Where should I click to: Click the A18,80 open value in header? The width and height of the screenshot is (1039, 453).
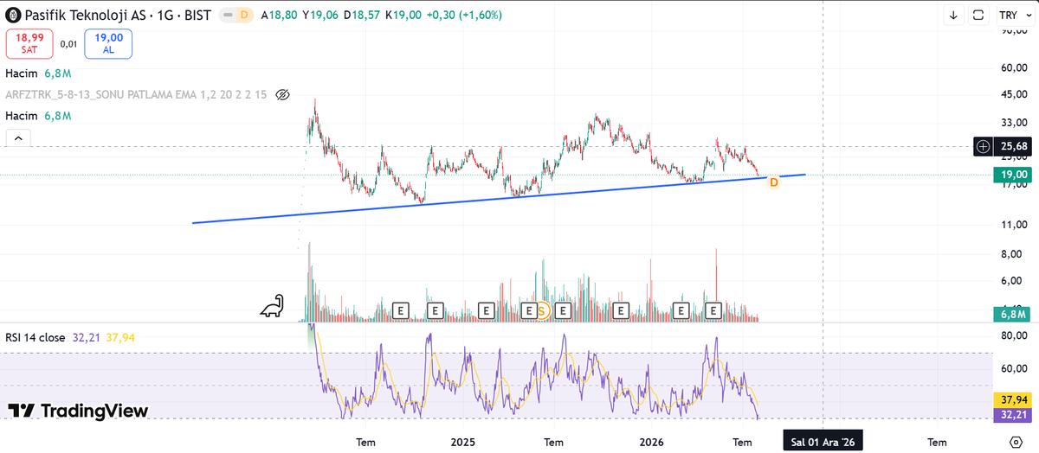pyautogui.click(x=279, y=16)
